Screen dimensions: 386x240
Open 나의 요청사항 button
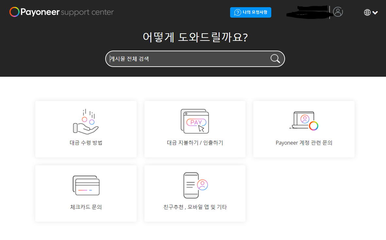pos(251,12)
